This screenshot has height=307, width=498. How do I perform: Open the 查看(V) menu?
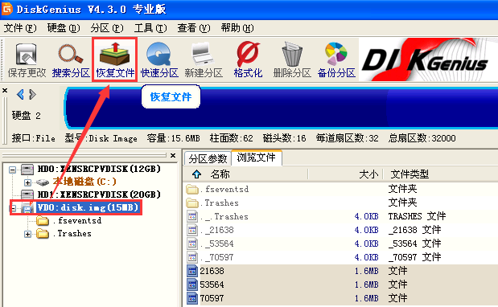pyautogui.click(x=194, y=28)
